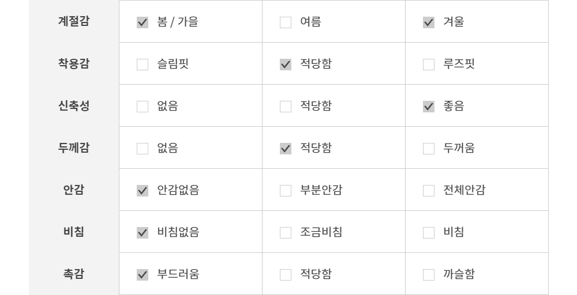Uncheck the 겨울 season checkbox
The height and width of the screenshot is (295, 577).
point(429,22)
